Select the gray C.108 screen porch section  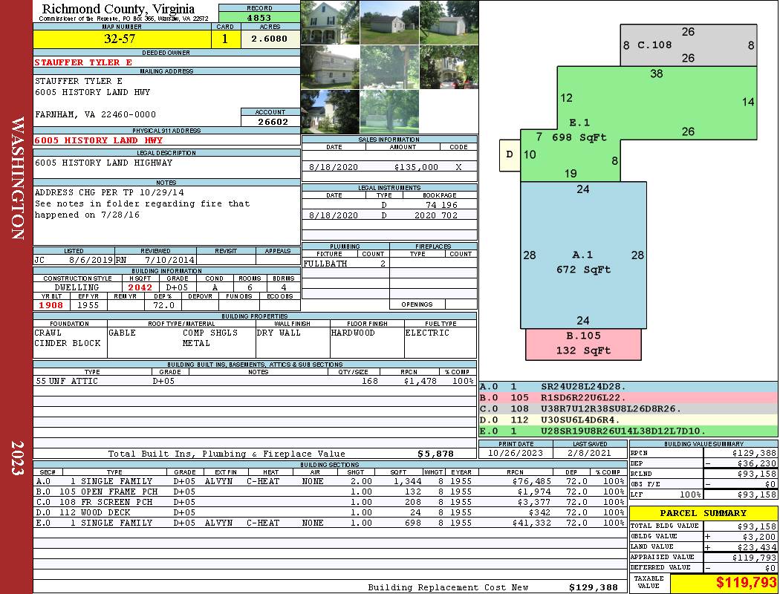tap(689, 45)
